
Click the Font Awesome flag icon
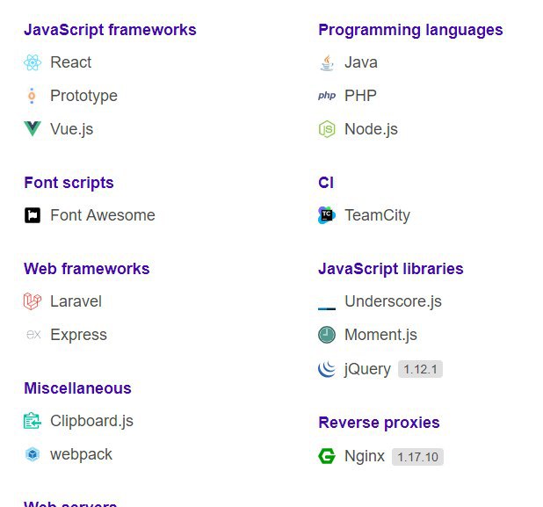[33, 215]
